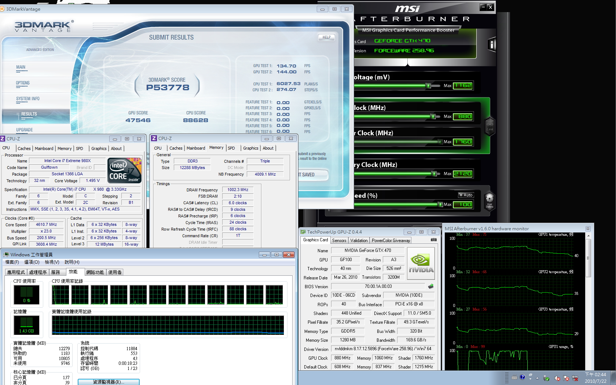The image size is (616, 385).
Task: Open the language bar options arrow
Action: pyautogui.click(x=530, y=380)
